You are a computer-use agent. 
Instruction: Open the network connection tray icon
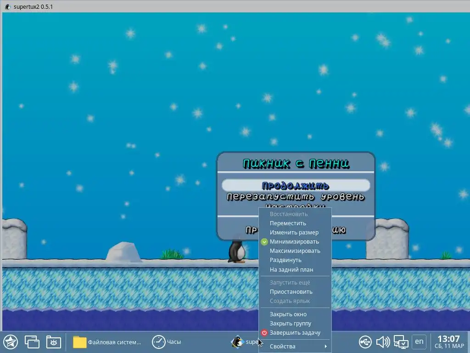point(401,342)
